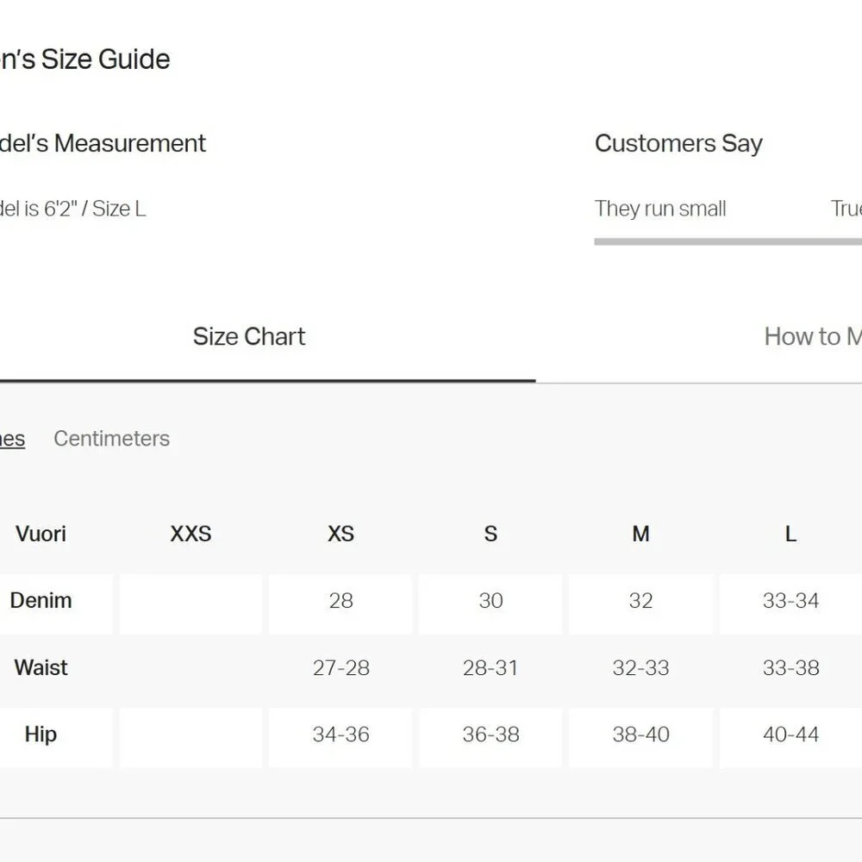The image size is (862, 862).
Task: Switch to the How to Measure tab
Action: 813,336
